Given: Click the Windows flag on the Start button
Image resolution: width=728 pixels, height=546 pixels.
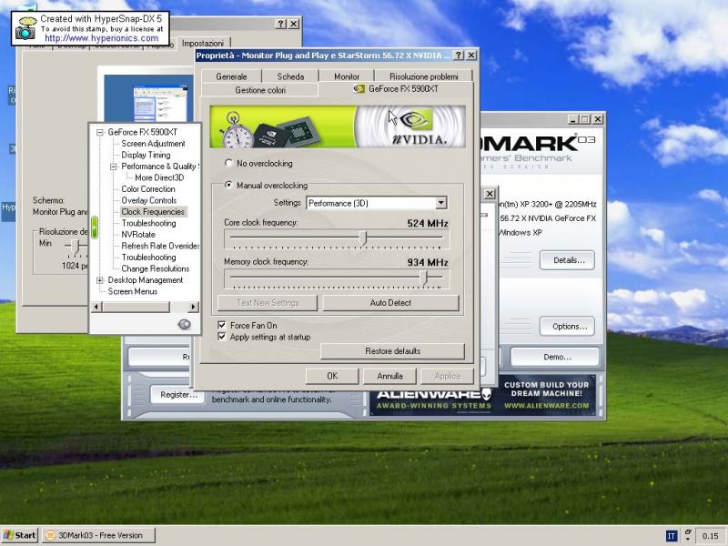Looking at the screenshot, I should click(x=8, y=535).
